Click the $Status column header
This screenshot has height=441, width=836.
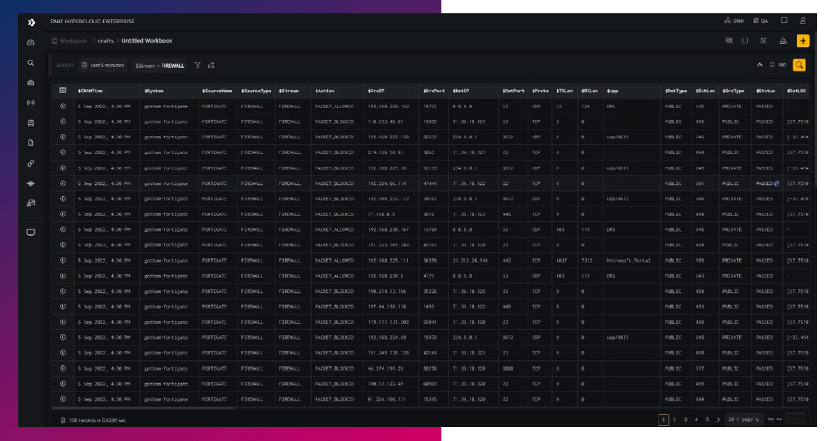pyautogui.click(x=766, y=91)
